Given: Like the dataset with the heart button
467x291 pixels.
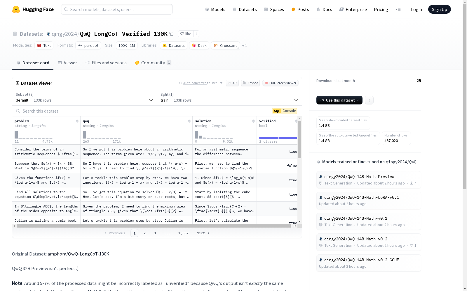Looking at the screenshot, I should [x=186, y=34].
